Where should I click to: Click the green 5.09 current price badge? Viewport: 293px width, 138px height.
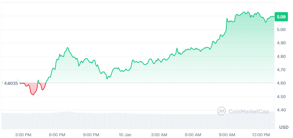tap(281, 17)
